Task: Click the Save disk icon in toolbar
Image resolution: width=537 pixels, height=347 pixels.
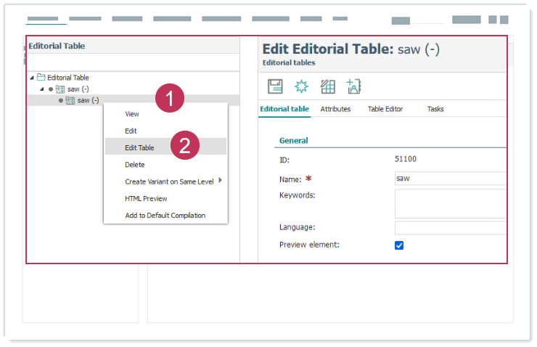Action: coord(275,86)
